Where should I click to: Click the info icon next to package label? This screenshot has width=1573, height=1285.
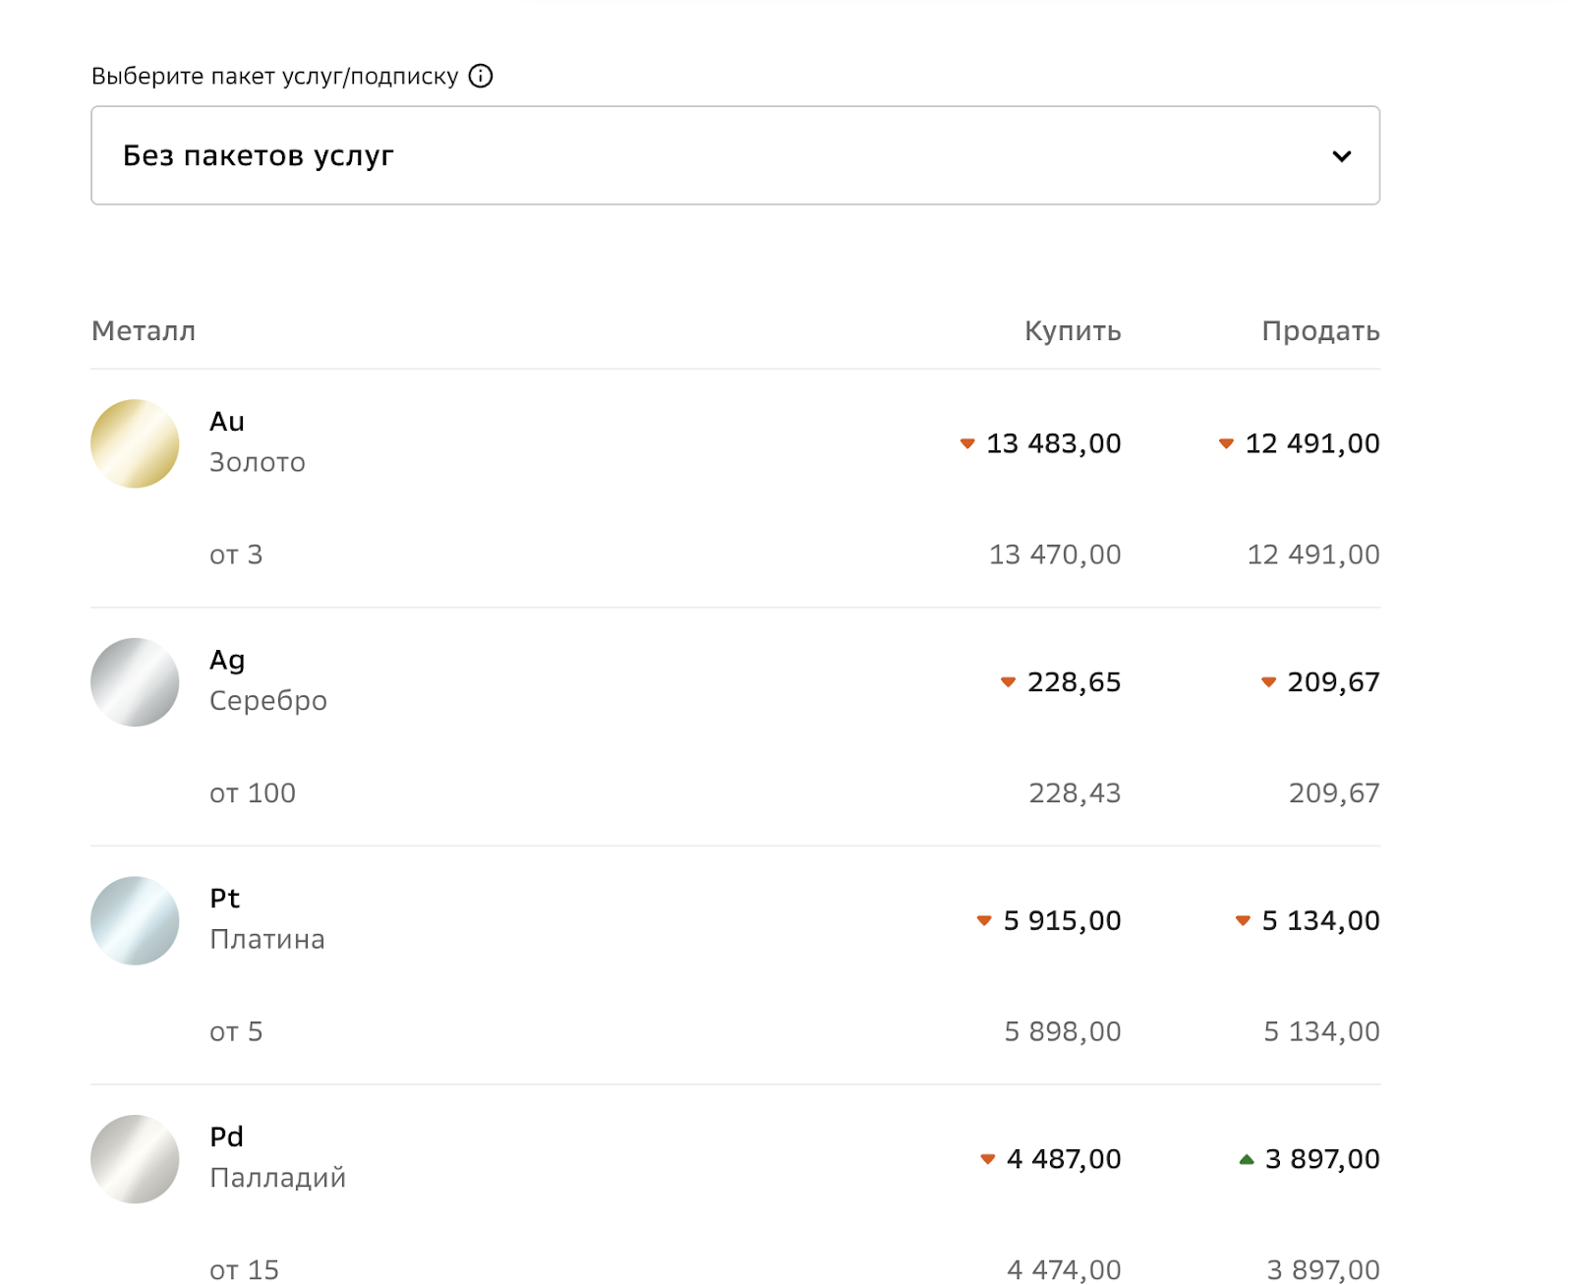[x=481, y=76]
